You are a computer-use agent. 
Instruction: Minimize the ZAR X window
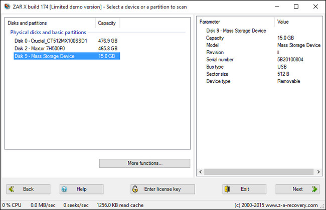[x=277, y=7]
